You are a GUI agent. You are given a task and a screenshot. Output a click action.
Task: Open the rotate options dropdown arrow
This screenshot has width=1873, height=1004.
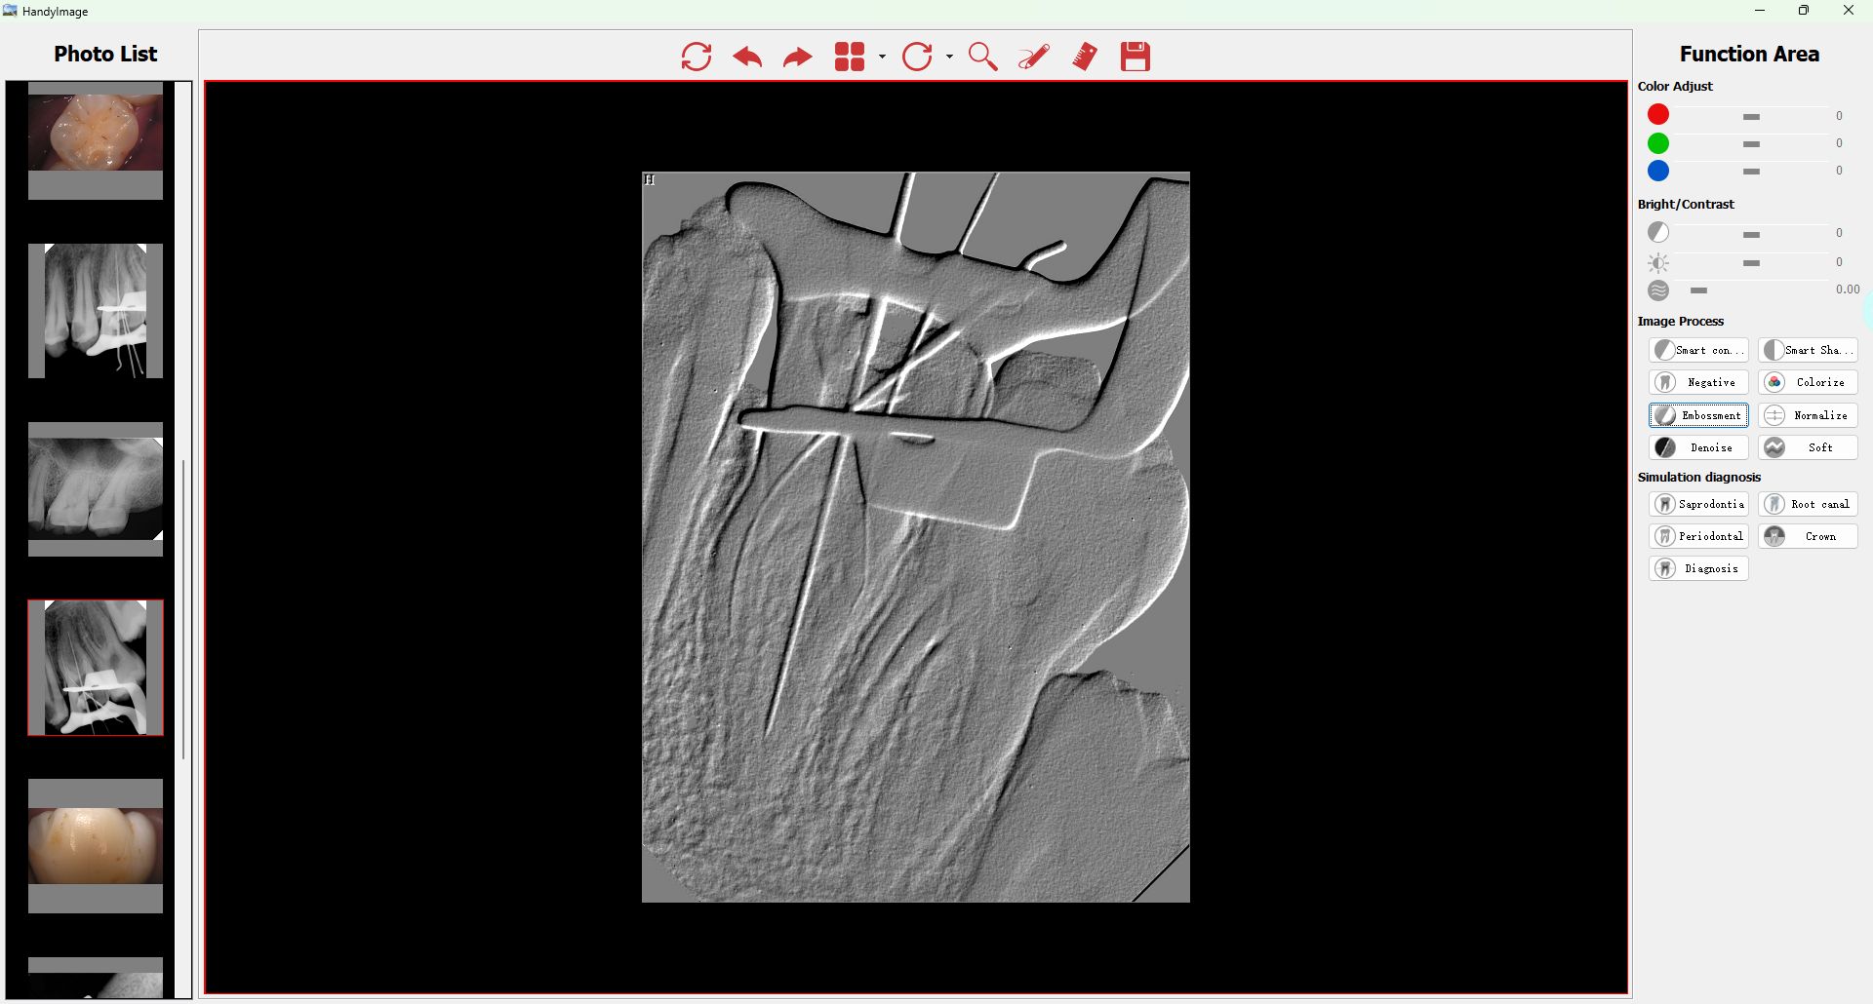[x=949, y=58]
